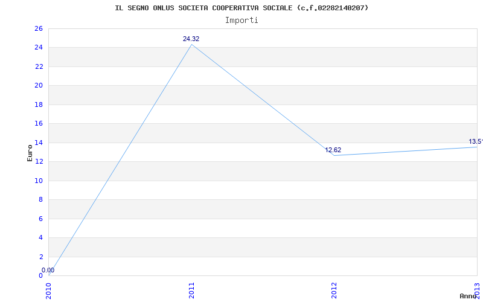Click the 24 y-axis tick label
Image resolution: width=483 pixels, height=302 pixels.
pos(39,48)
